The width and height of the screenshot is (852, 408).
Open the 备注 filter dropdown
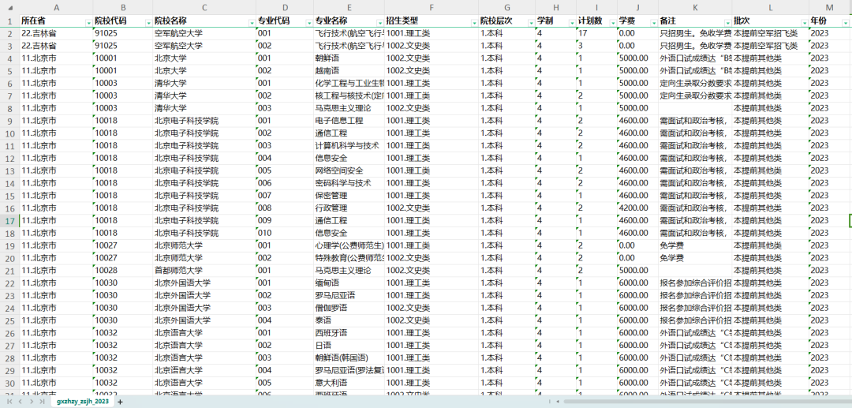click(x=727, y=22)
